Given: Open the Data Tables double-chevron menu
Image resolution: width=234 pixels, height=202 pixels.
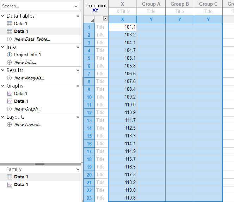Looking at the screenshot, I should [78, 16].
